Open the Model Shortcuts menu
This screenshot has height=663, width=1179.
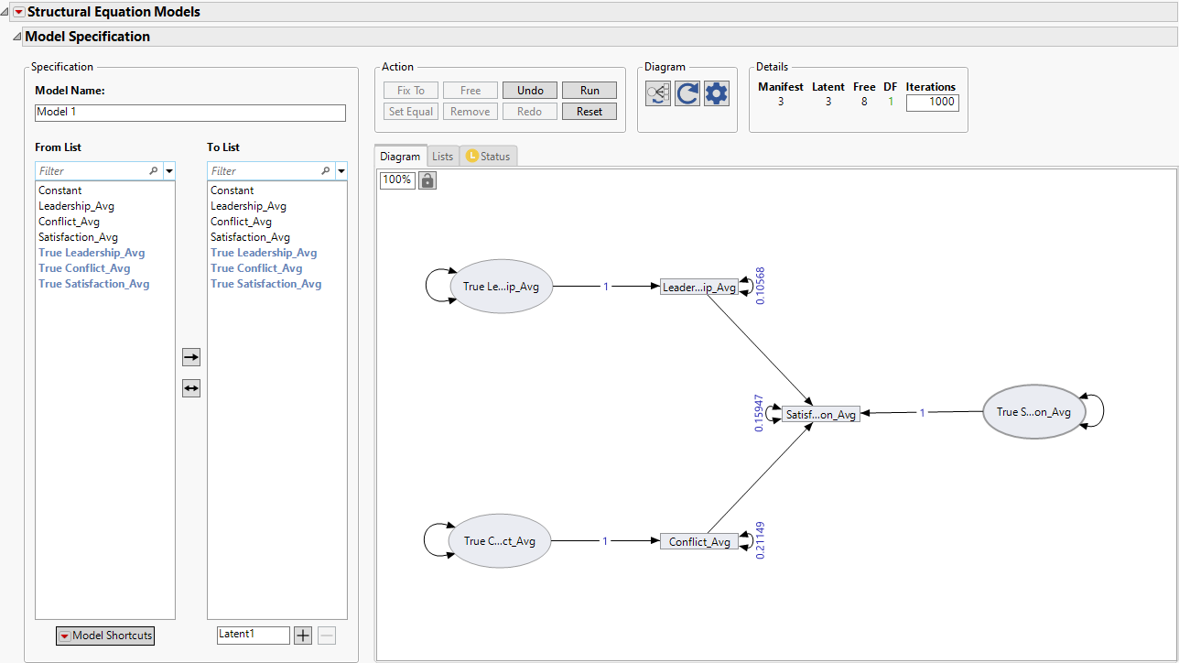point(105,636)
